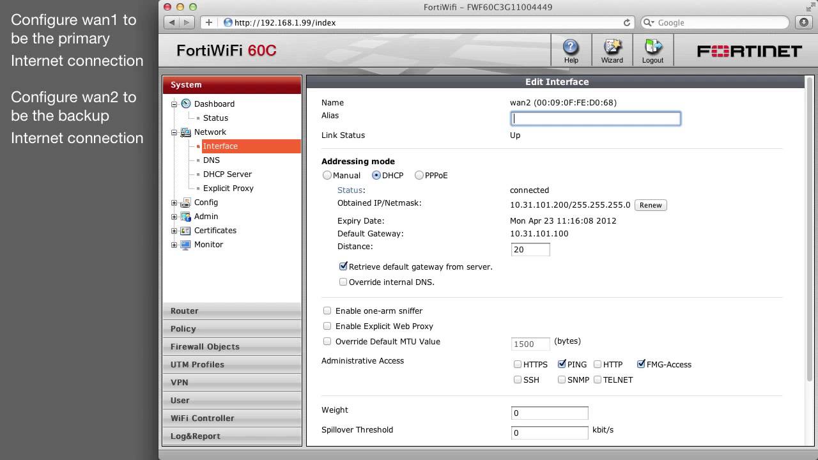
Task: Go forward with the browser forward arrow
Action: 187,22
